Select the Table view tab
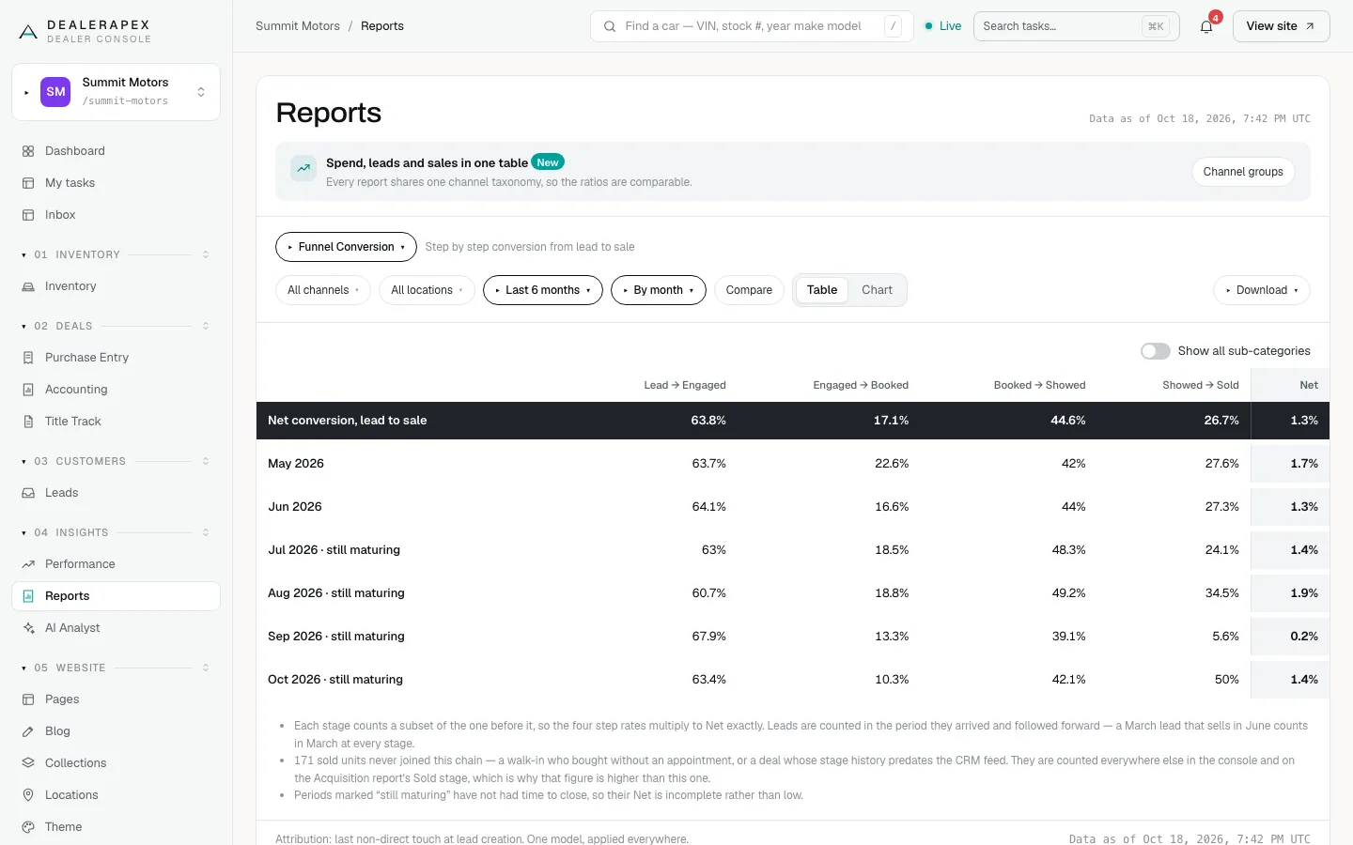This screenshot has width=1353, height=845. pos(822,290)
